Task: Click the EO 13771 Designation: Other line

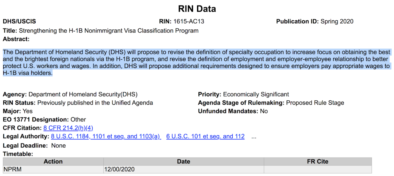Action: pos(45,119)
